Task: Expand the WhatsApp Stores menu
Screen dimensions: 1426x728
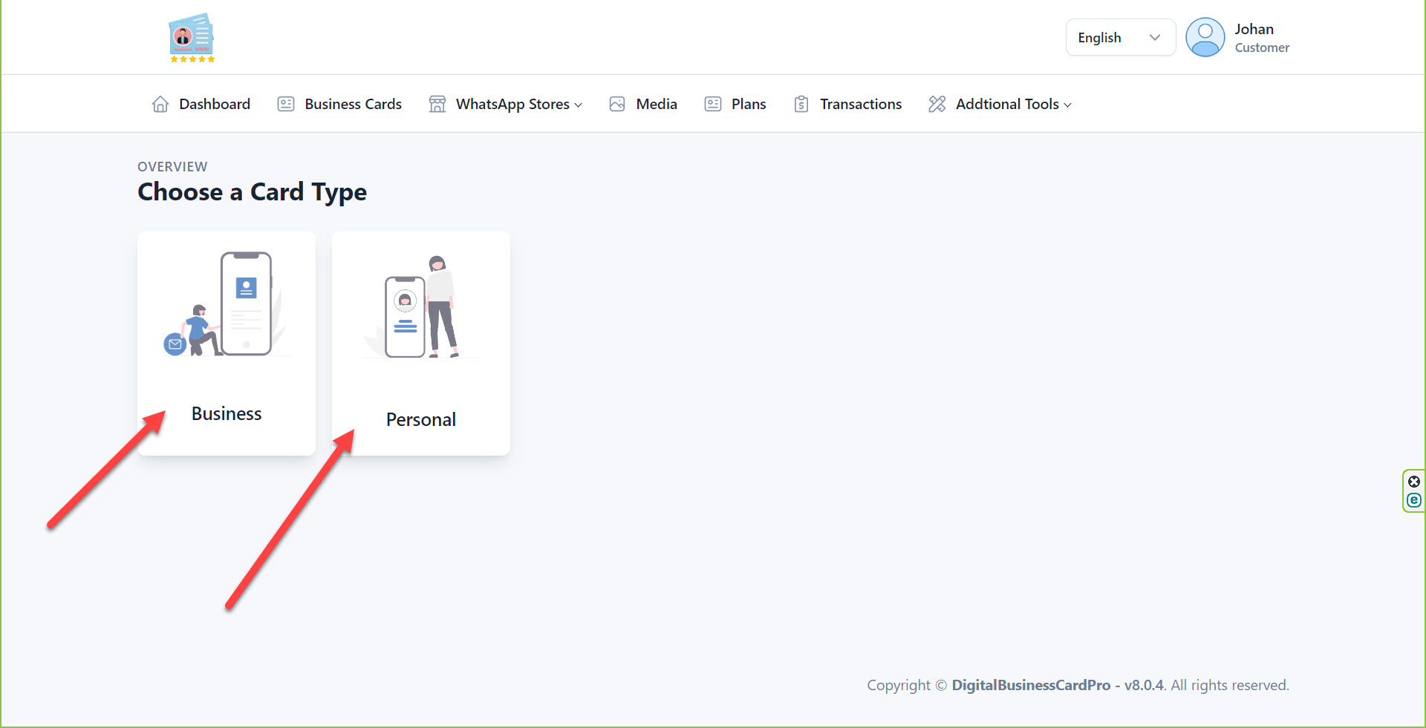Action: (518, 104)
